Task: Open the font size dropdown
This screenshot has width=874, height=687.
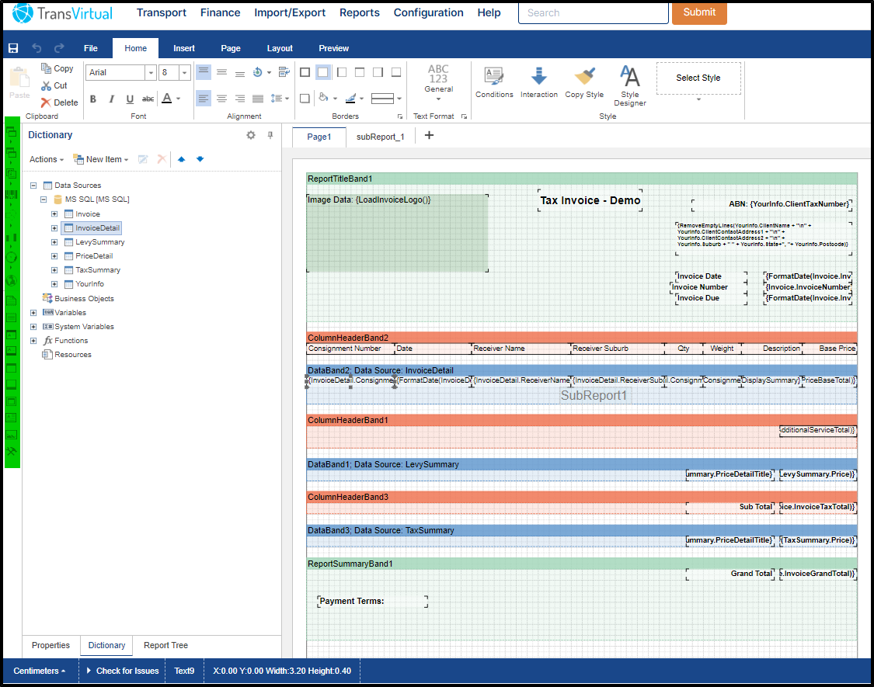Action: 184,72
